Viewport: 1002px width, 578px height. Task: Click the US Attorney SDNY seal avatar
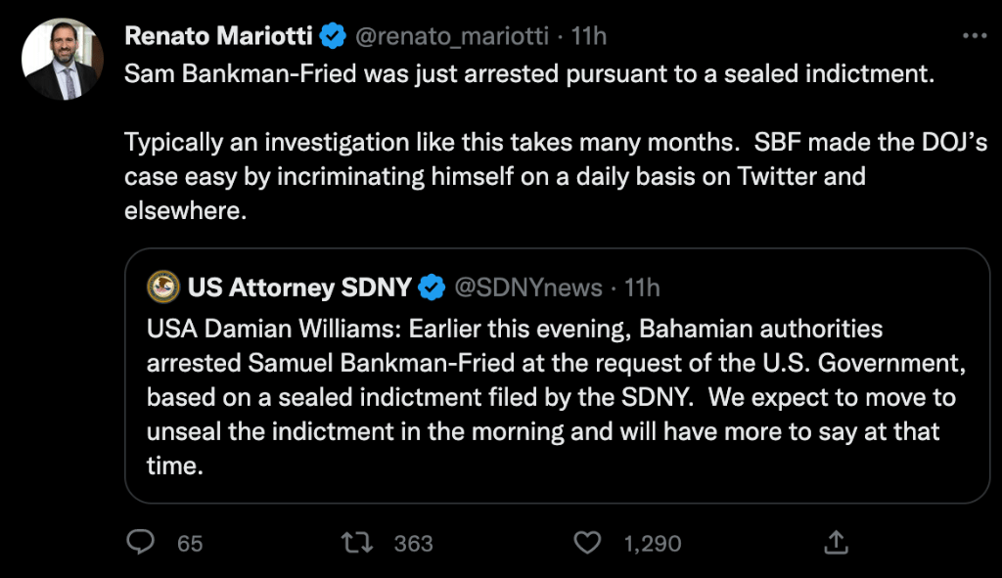click(162, 288)
